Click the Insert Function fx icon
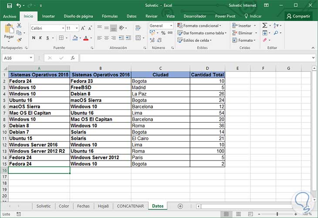 (x=73, y=58)
